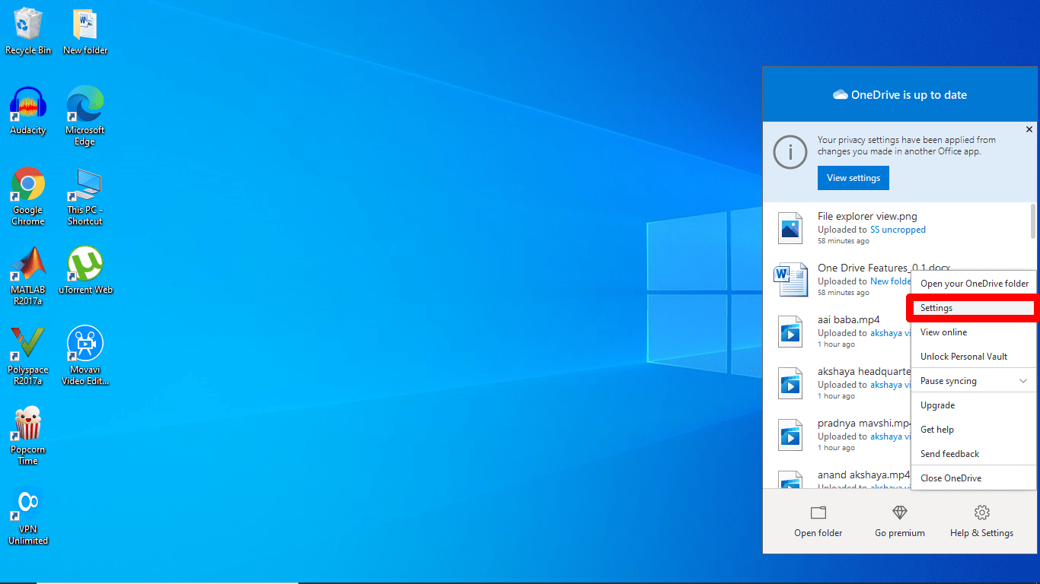Select the Movavi Video Editor shortcut
Viewport: 1040px width, 584px height.
[x=85, y=356]
